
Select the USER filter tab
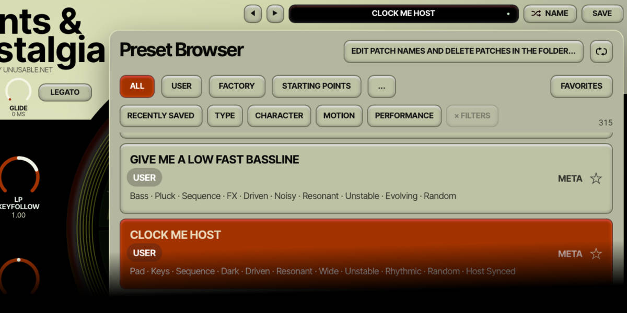coord(181,86)
